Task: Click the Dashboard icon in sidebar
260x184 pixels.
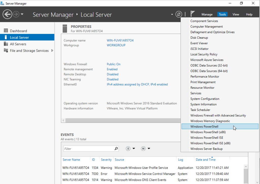Action: (x=6, y=31)
